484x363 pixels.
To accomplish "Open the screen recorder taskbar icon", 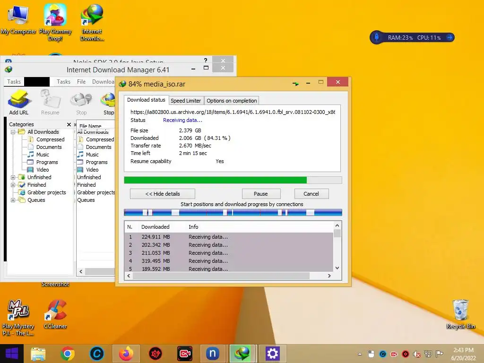I will tap(185, 354).
